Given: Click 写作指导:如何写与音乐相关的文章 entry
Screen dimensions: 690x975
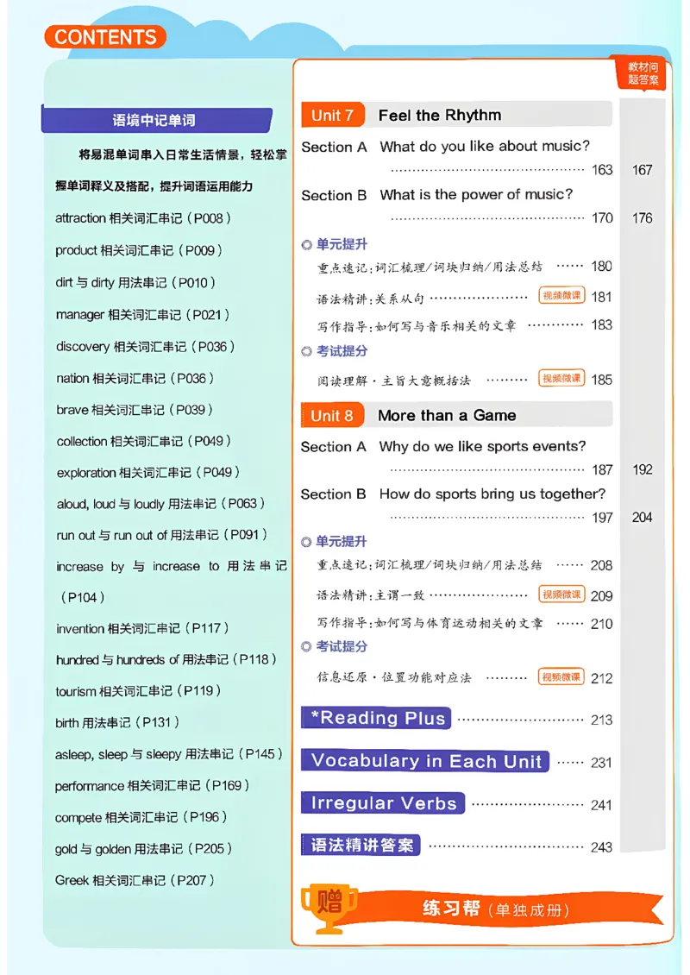Looking at the screenshot, I should (417, 326).
